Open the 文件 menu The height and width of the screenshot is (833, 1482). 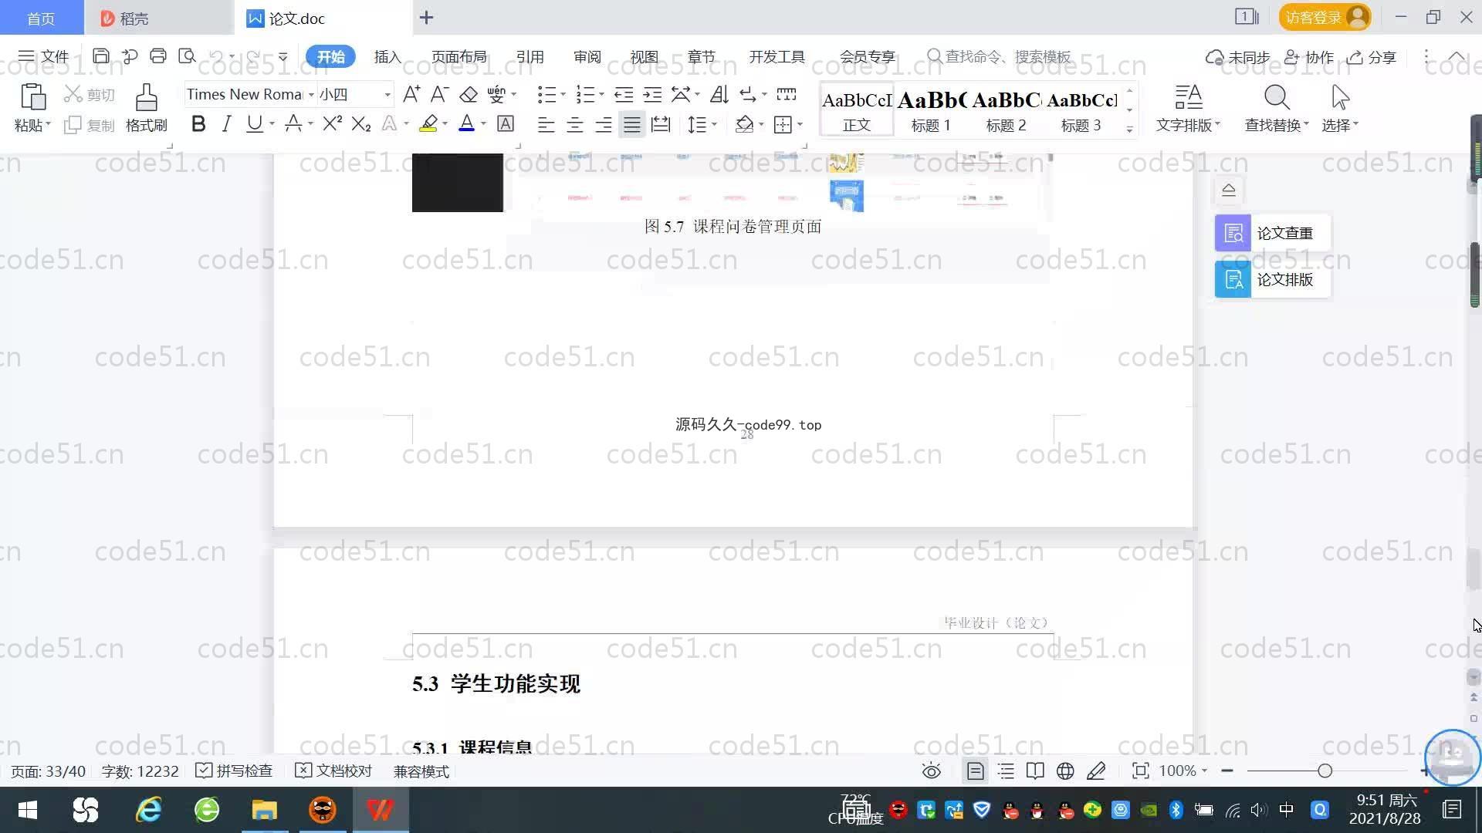click(43, 56)
